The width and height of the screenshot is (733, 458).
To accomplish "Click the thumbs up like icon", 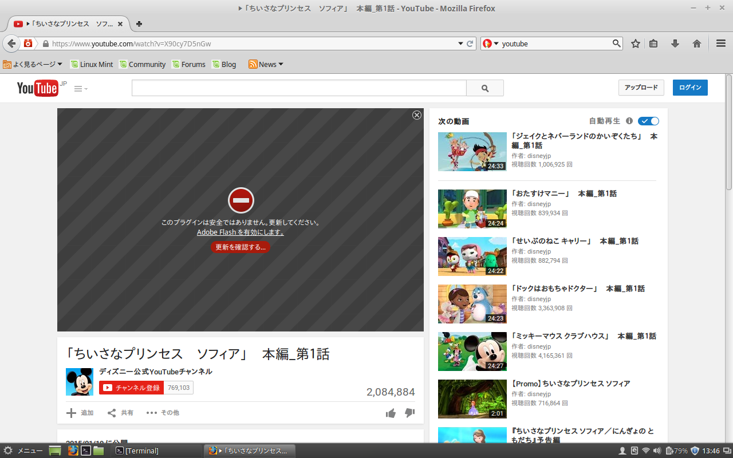I will click(391, 413).
